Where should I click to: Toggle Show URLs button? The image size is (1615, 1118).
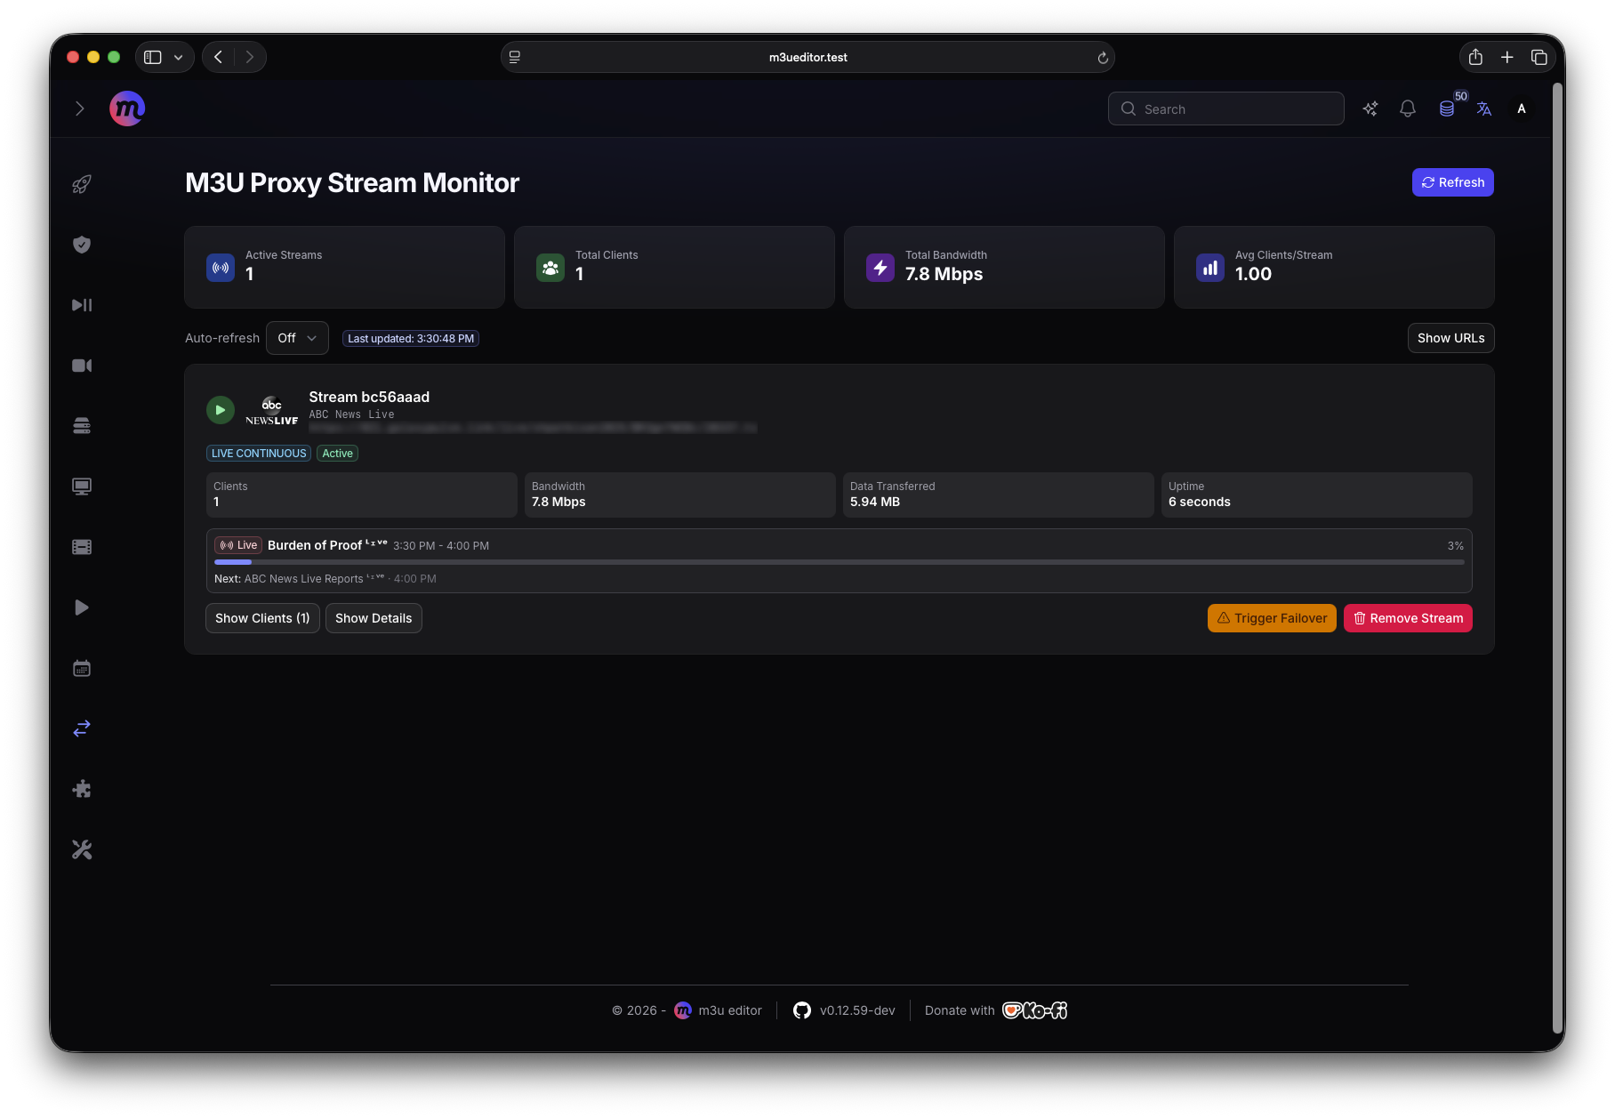[x=1450, y=338]
